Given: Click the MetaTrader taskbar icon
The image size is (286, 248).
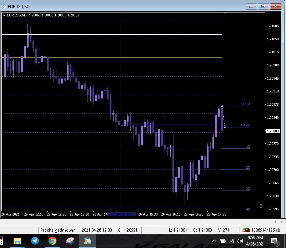Looking at the screenshot, I should (87, 241).
